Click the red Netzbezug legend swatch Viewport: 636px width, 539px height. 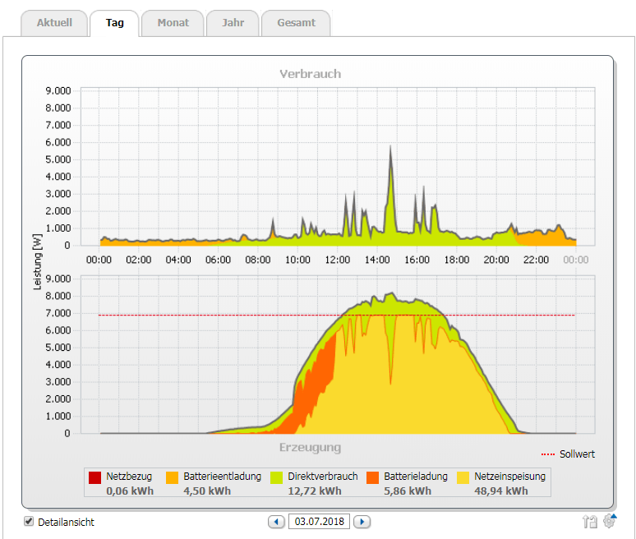click(94, 477)
